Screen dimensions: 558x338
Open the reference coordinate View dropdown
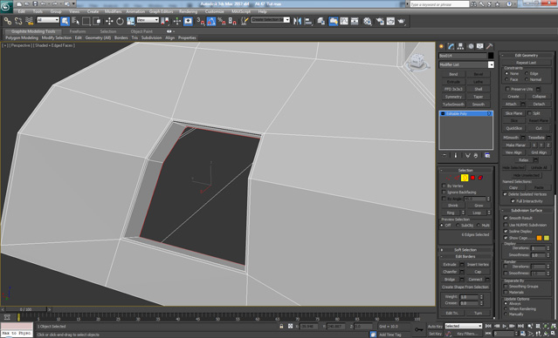(x=148, y=20)
